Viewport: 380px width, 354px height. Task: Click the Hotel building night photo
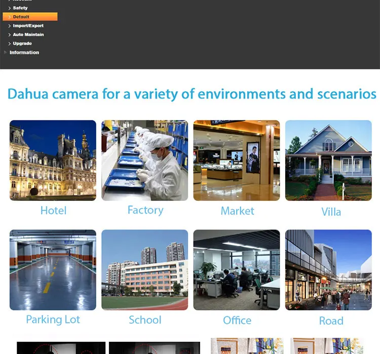(53, 160)
